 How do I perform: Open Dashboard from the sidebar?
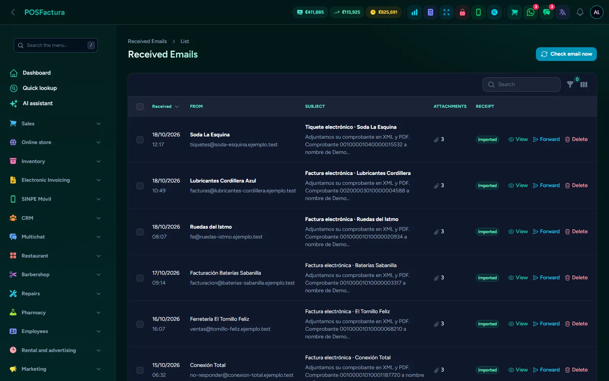pyautogui.click(x=37, y=73)
